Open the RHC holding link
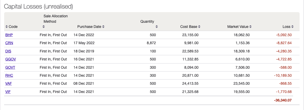The image size is (304, 110). click(x=9, y=75)
